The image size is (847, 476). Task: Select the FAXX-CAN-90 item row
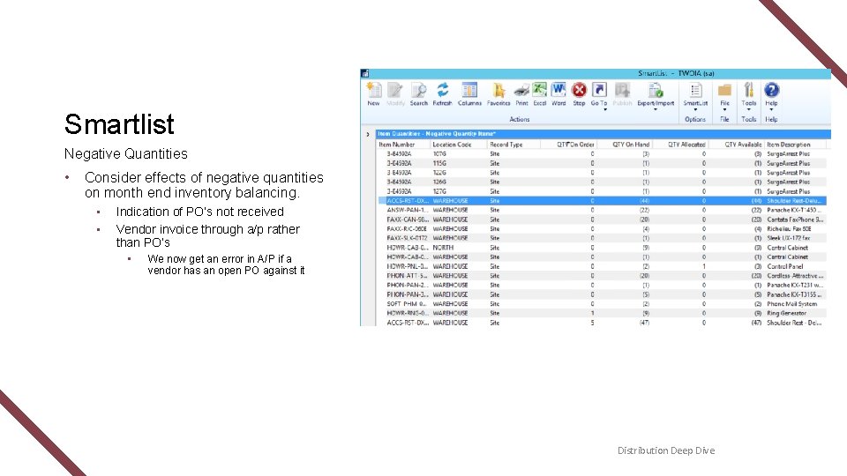click(602, 219)
